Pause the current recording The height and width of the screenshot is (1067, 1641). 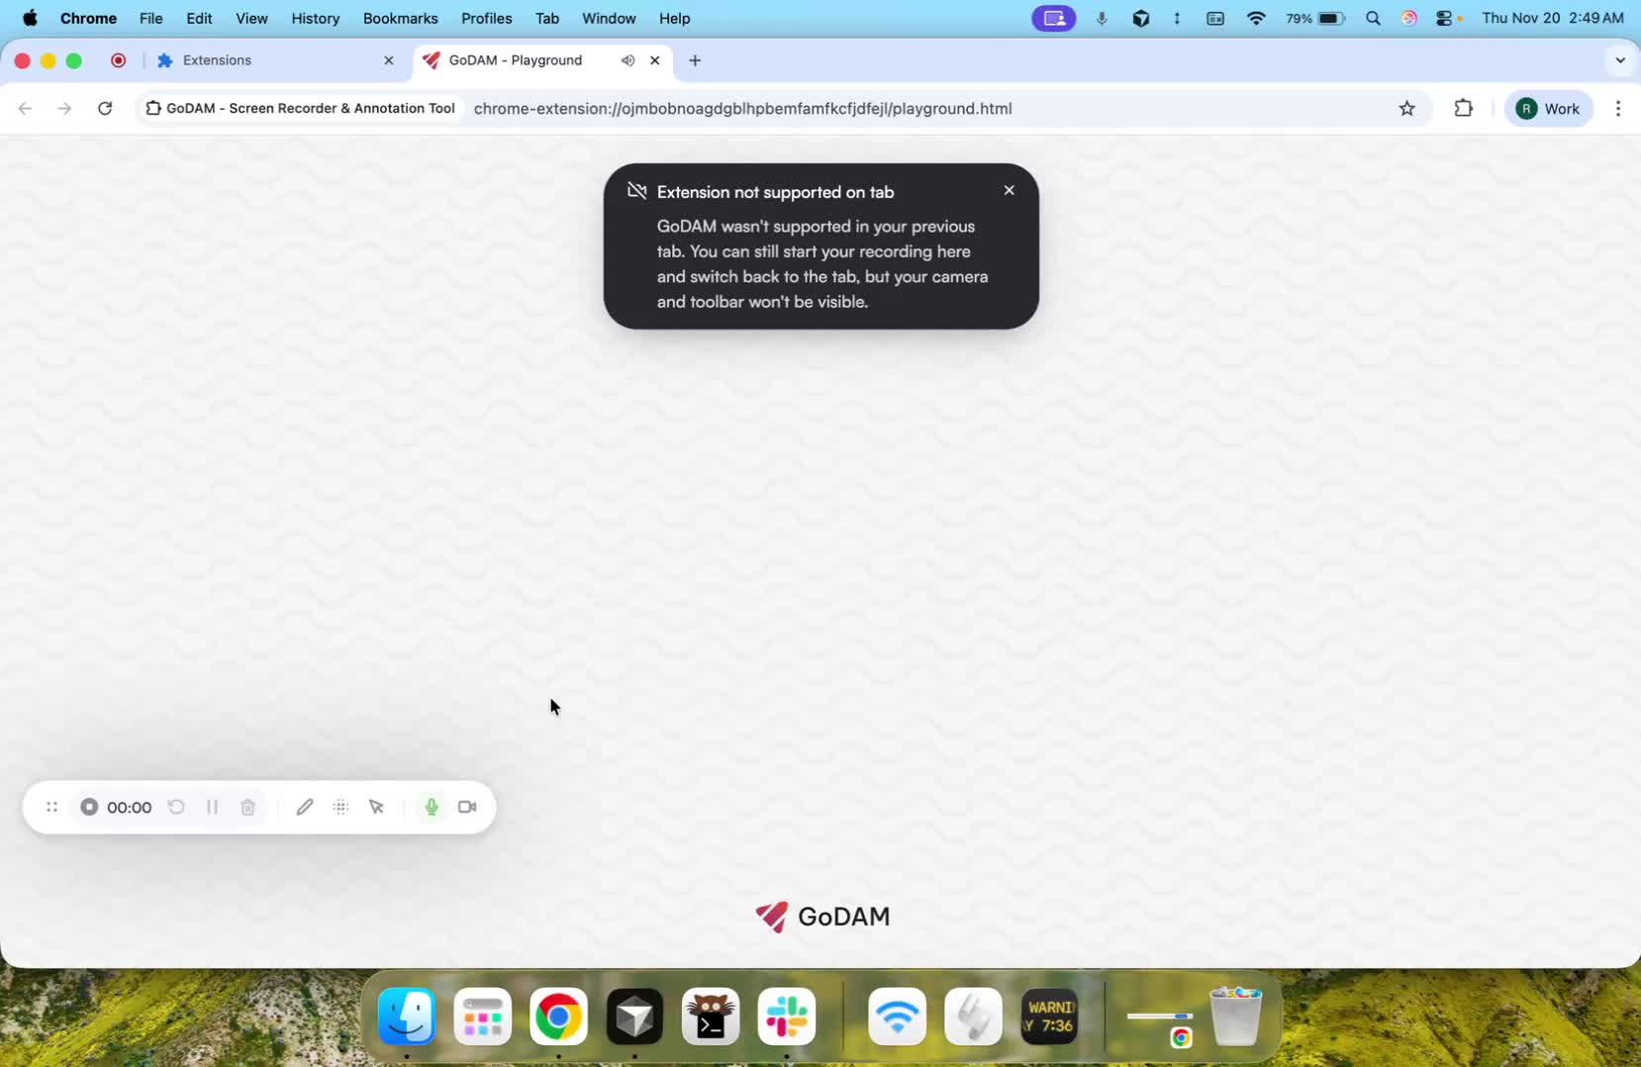click(x=212, y=807)
